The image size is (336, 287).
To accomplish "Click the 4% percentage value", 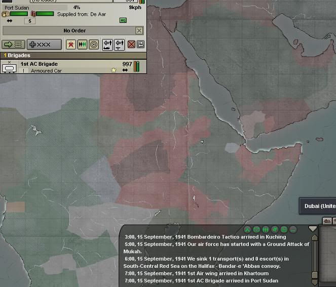I will (x=77, y=8).
